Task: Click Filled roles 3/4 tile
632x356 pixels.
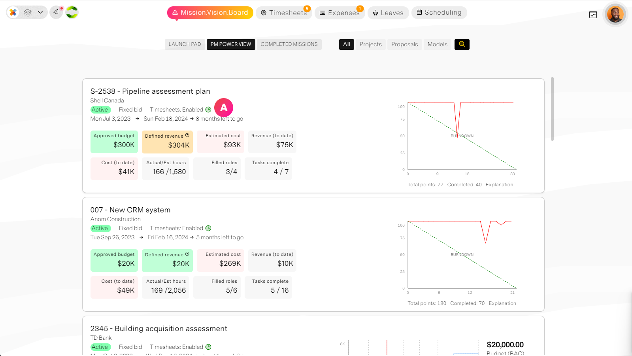Action: [x=217, y=169]
